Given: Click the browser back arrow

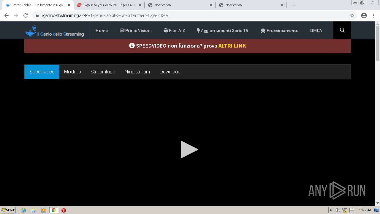Looking at the screenshot, I should (x=7, y=15).
